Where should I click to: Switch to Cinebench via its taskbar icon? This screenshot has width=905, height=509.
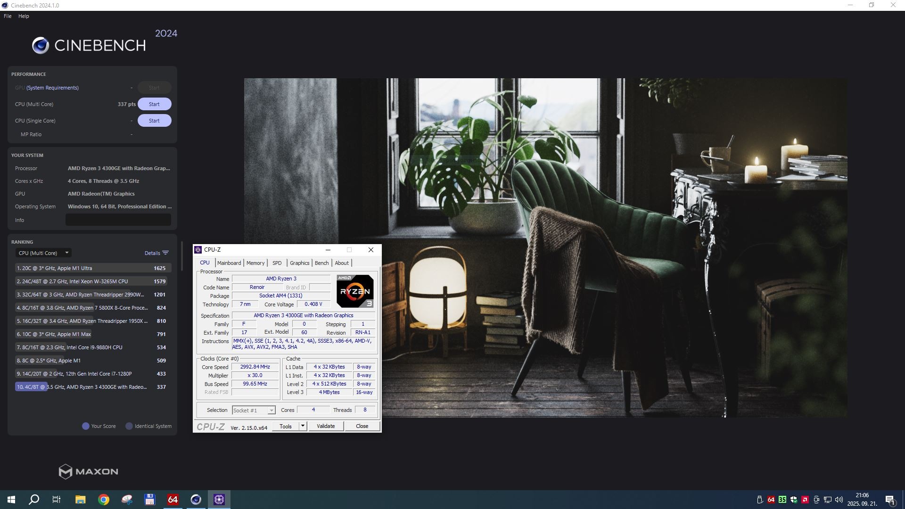[196, 500]
